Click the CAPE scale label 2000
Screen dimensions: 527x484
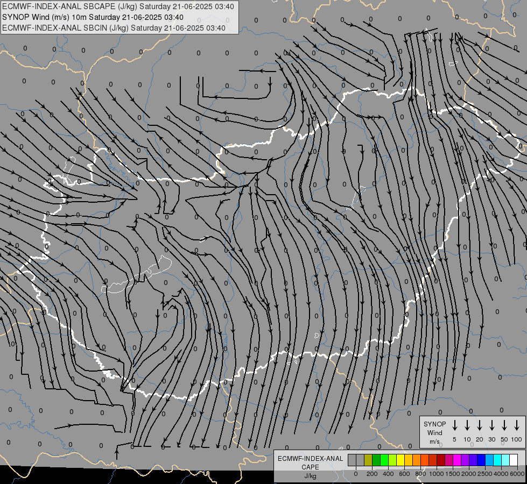pos(469,474)
